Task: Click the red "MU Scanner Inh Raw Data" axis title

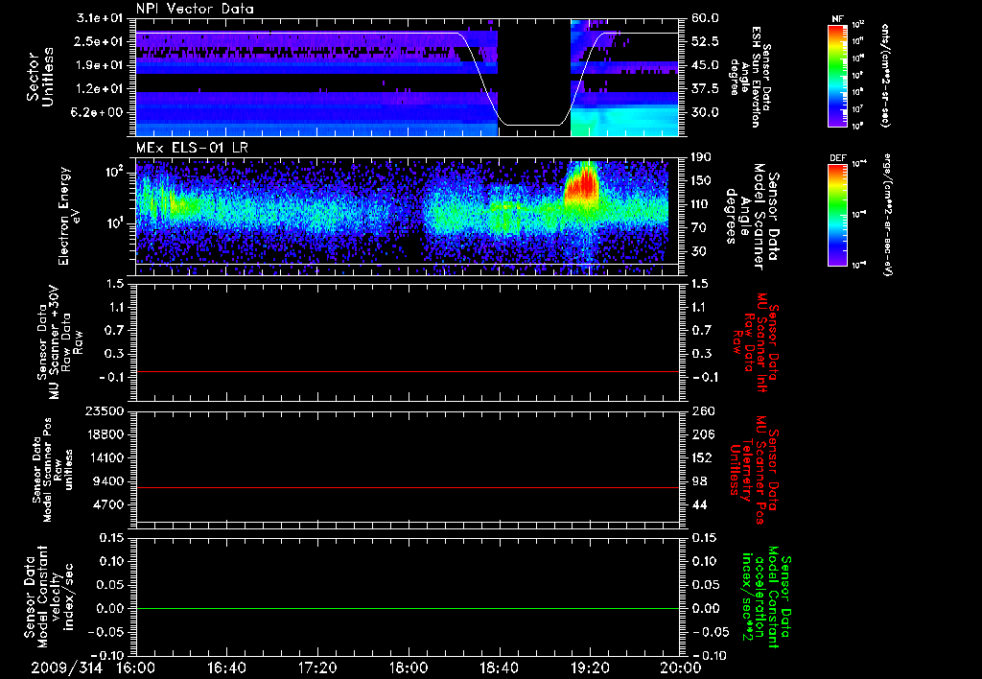Action: pos(755,342)
